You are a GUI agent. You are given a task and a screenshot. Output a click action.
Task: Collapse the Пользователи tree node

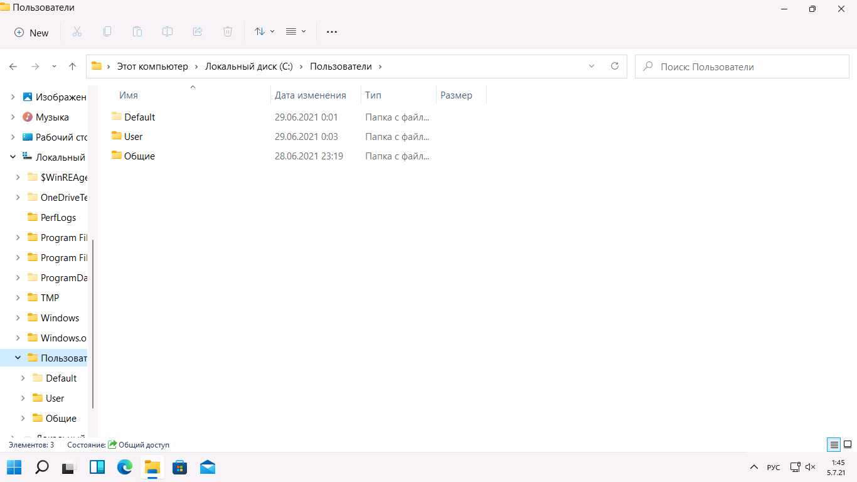click(18, 358)
